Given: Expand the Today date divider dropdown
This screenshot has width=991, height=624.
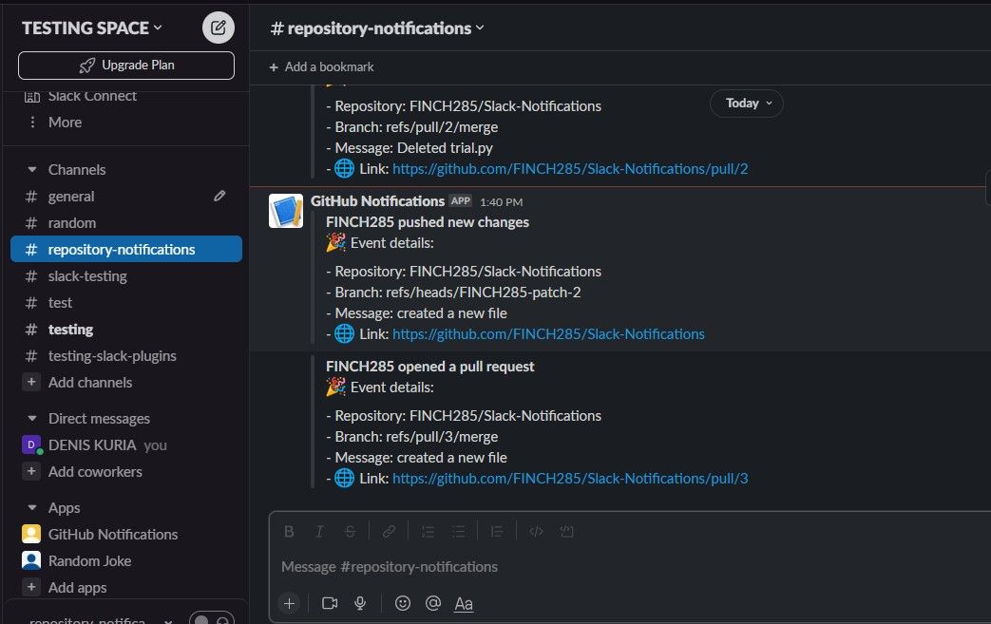Looking at the screenshot, I should [747, 103].
